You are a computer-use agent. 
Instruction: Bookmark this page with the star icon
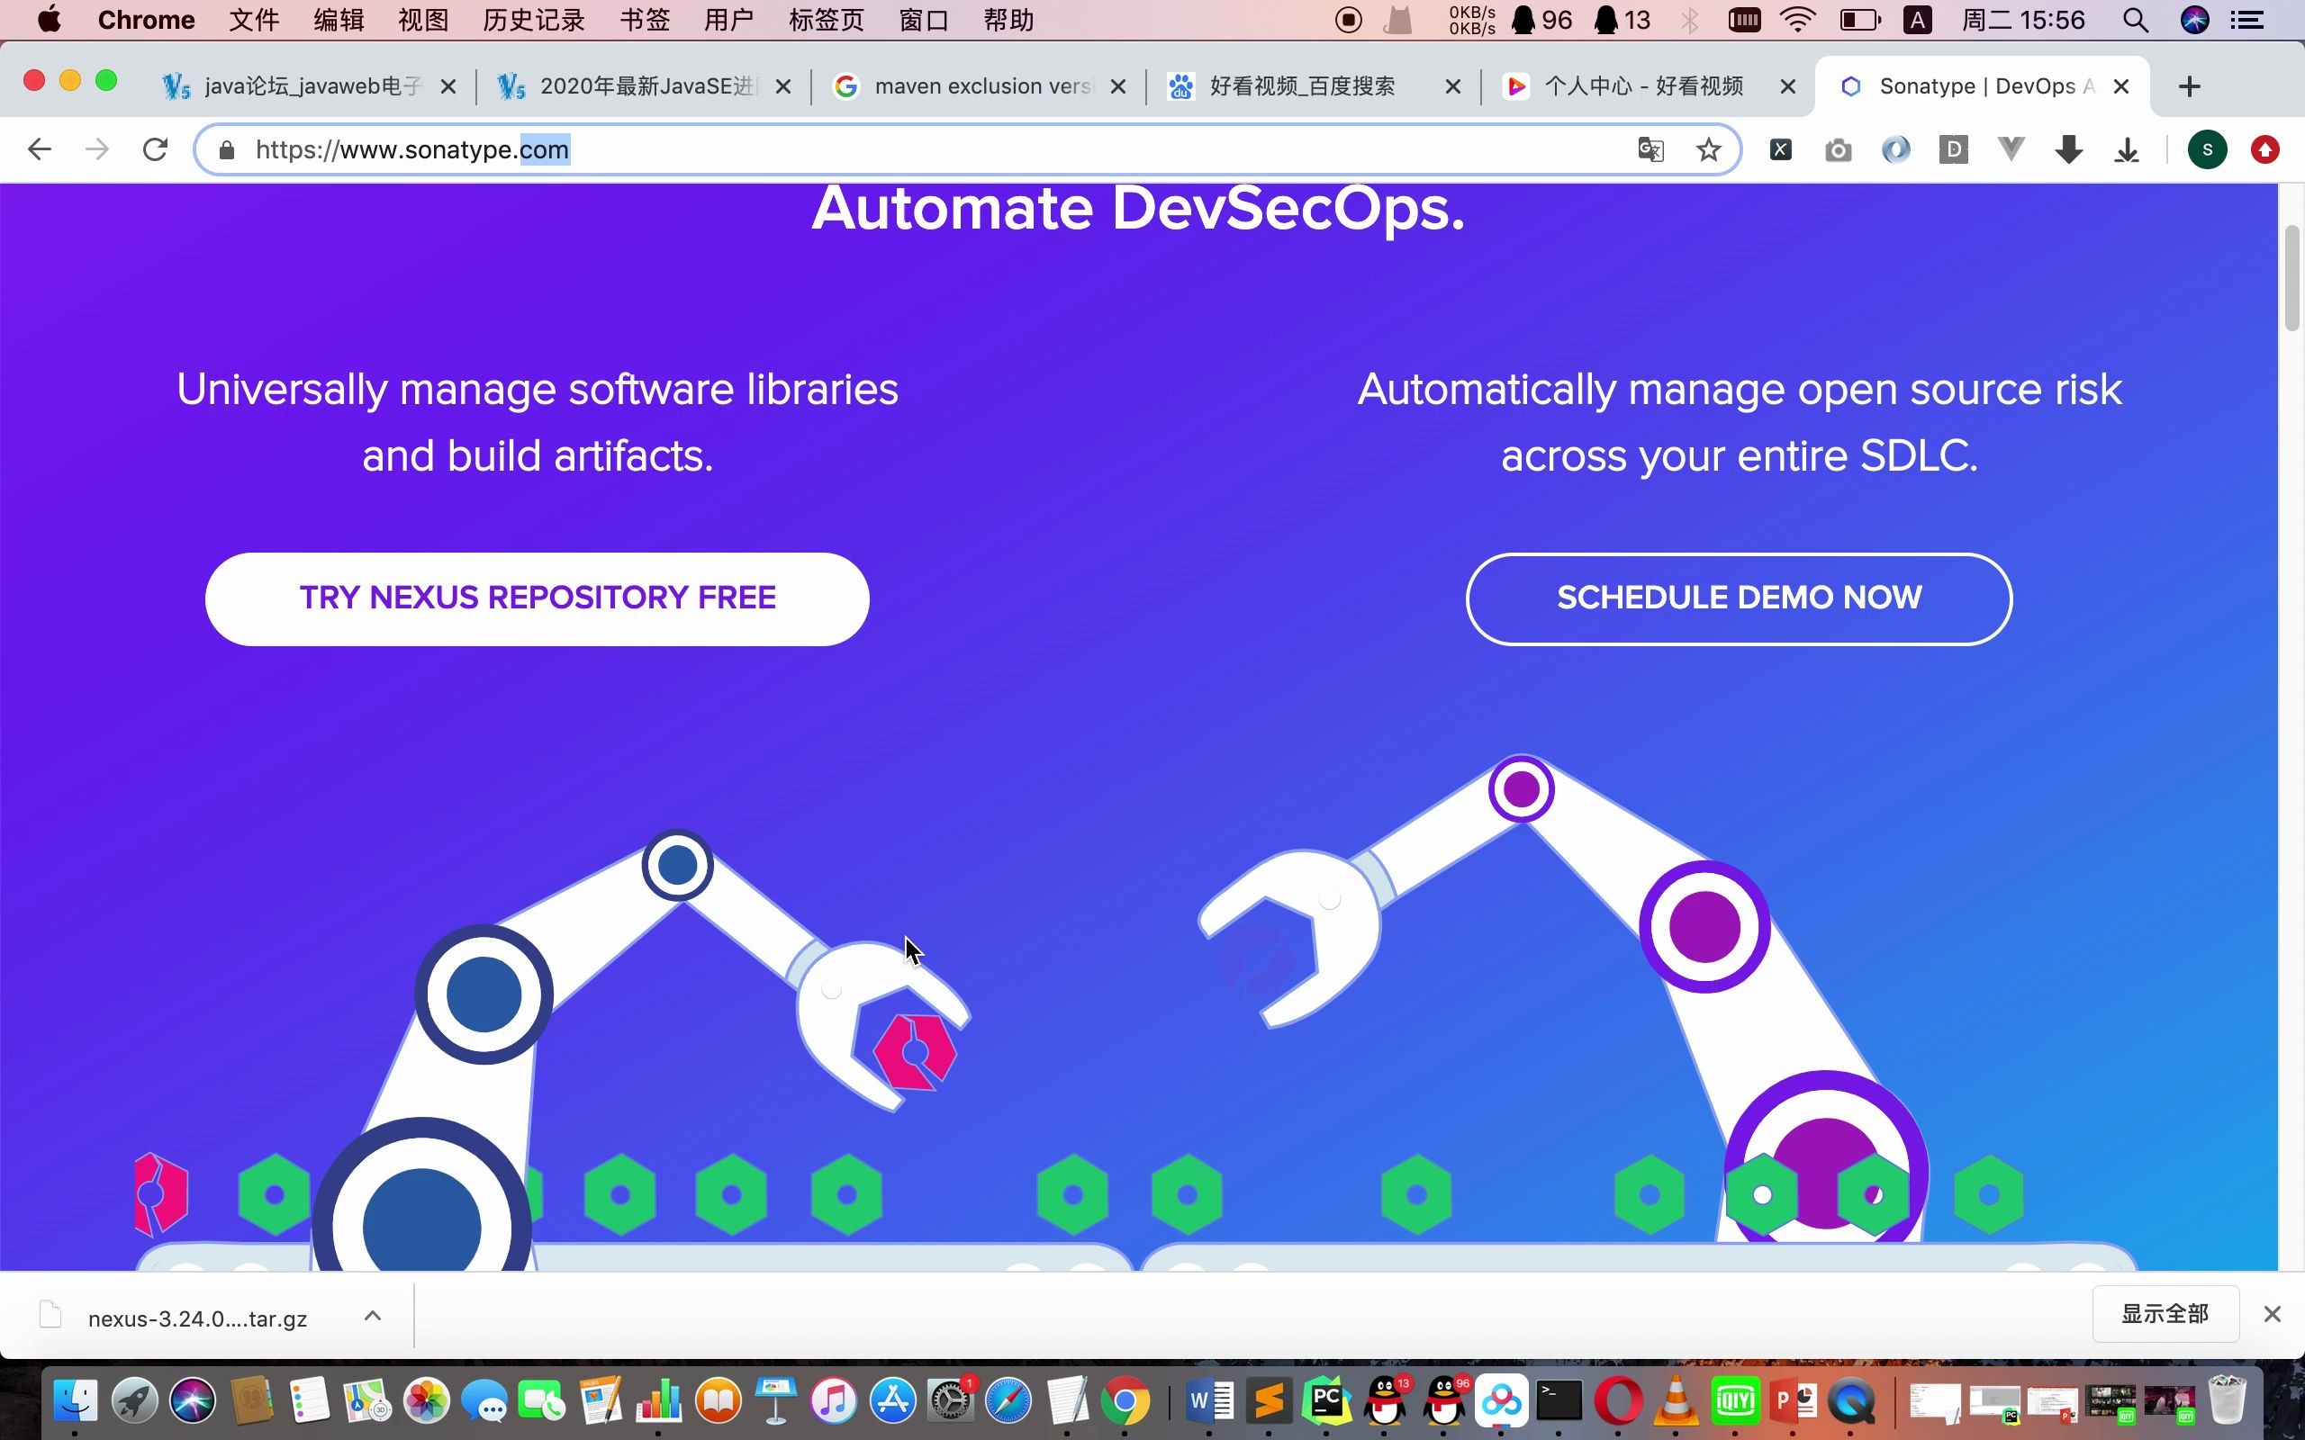[x=1709, y=149]
